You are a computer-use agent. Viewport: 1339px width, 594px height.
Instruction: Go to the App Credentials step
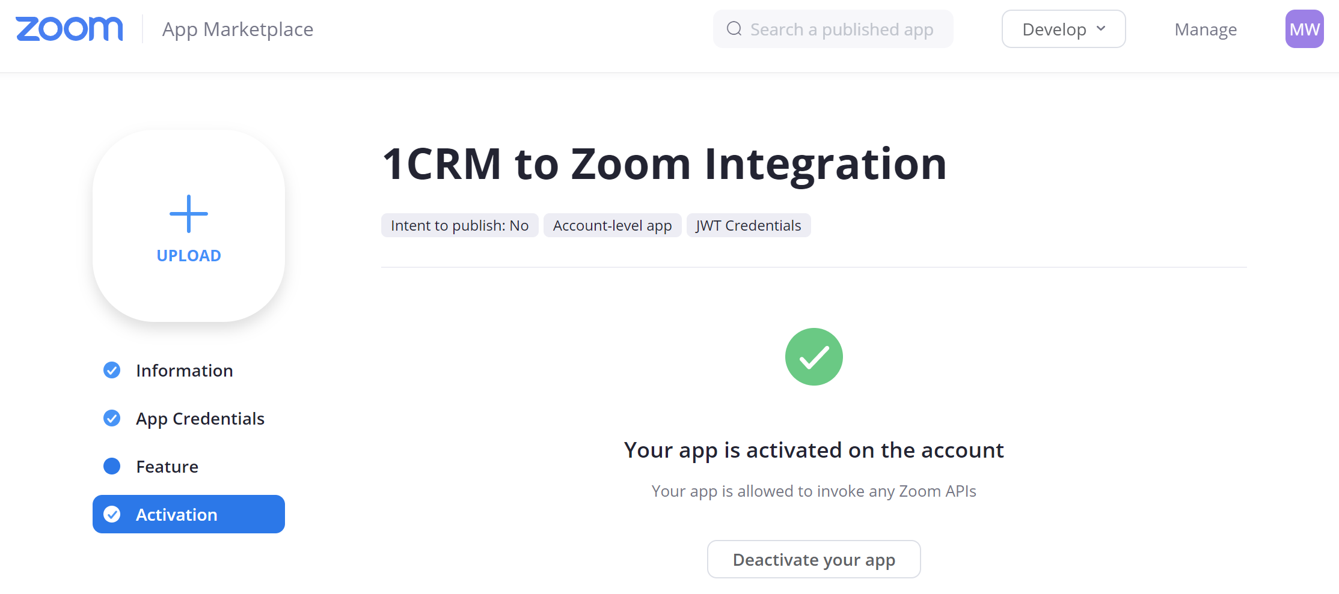200,419
